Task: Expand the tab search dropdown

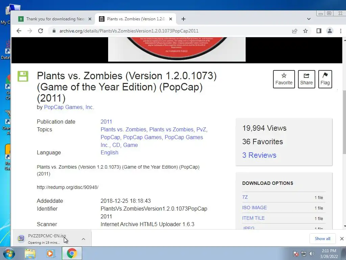Action: click(309, 19)
